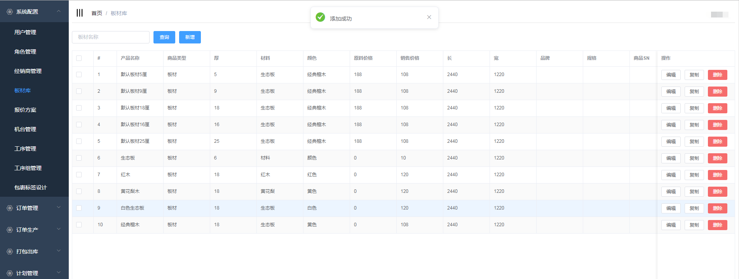Image resolution: width=739 pixels, height=279 pixels.
Task: Expand the 打包出库 submenu arrow
Action: pyautogui.click(x=59, y=251)
